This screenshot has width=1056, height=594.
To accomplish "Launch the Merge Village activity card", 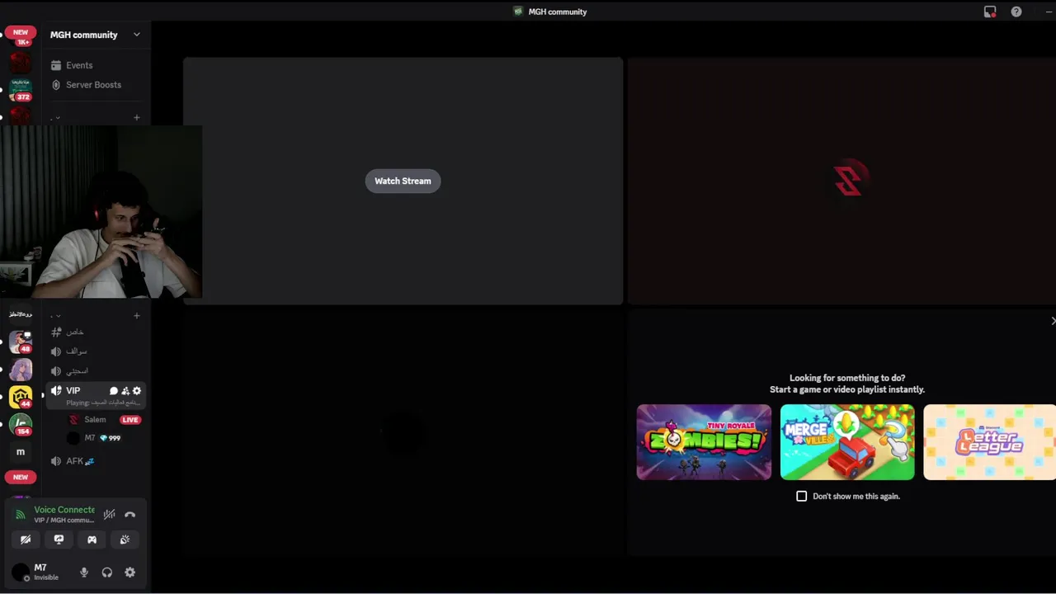I will (x=847, y=442).
